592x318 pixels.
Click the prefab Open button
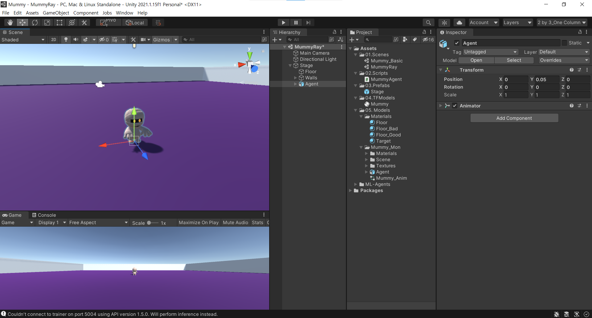click(476, 60)
